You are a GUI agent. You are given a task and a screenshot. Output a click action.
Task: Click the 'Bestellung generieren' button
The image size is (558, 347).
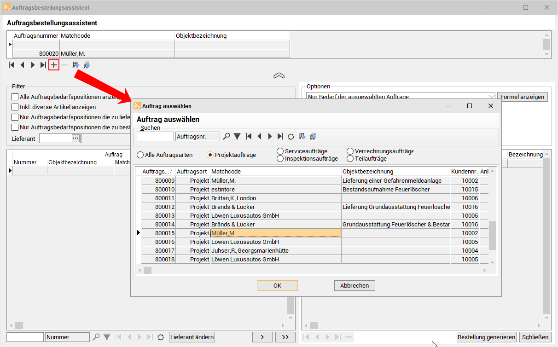pyautogui.click(x=487, y=337)
